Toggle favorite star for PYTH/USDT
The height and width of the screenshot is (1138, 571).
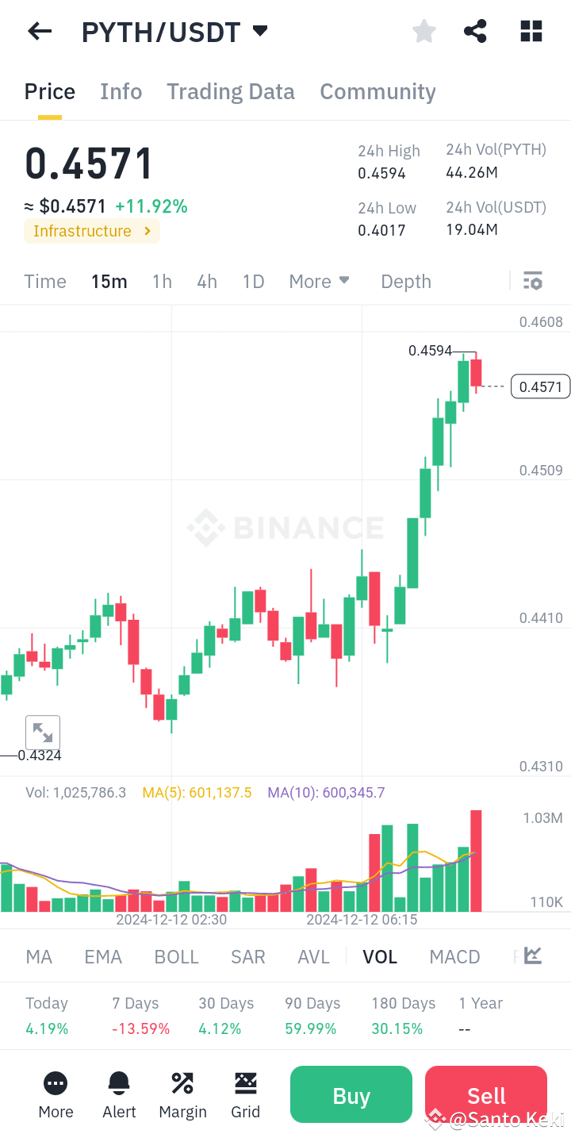pyautogui.click(x=423, y=31)
